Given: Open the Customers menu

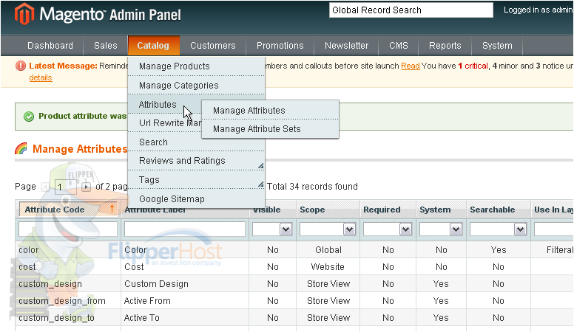Looking at the screenshot, I should (x=213, y=46).
